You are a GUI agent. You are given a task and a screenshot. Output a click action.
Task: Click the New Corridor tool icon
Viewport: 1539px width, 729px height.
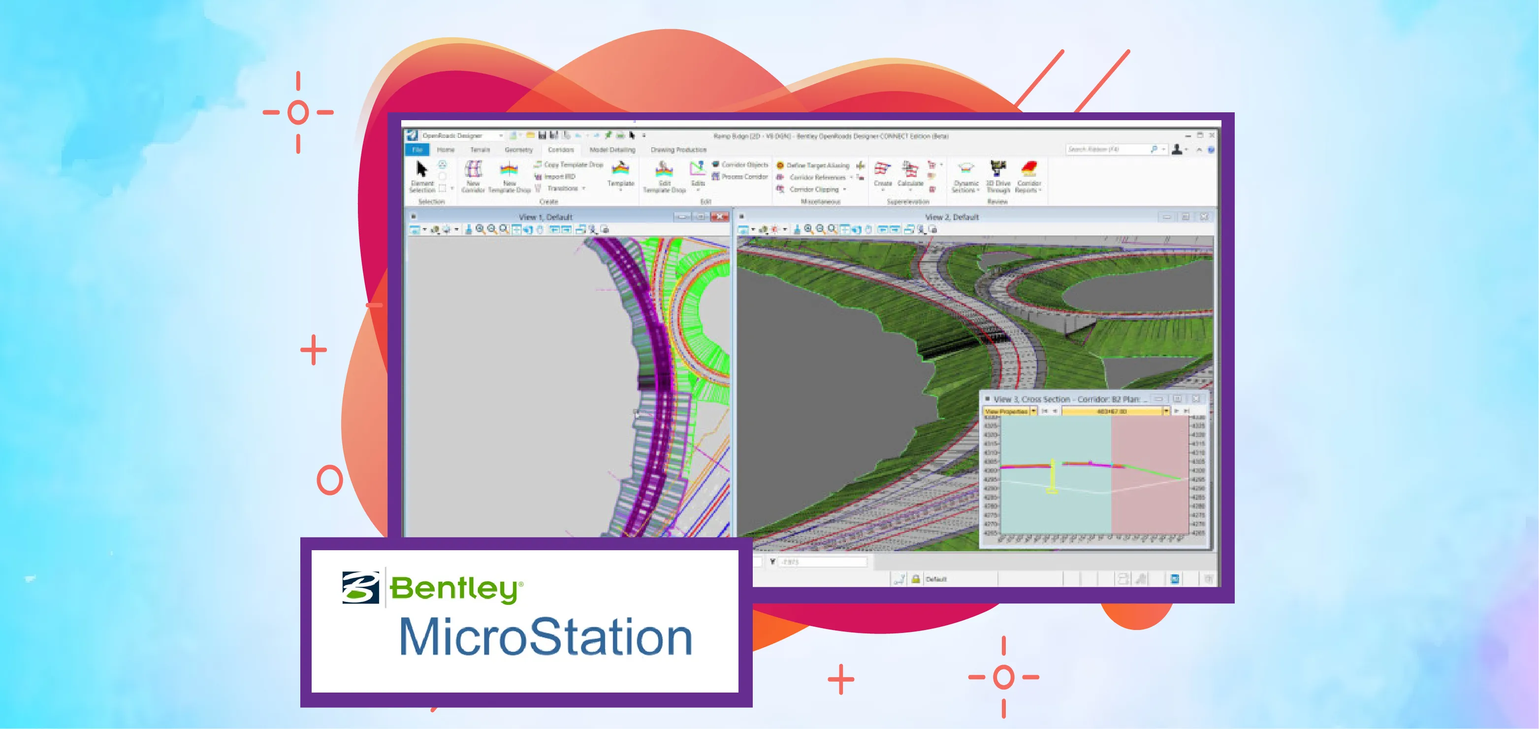point(473,169)
